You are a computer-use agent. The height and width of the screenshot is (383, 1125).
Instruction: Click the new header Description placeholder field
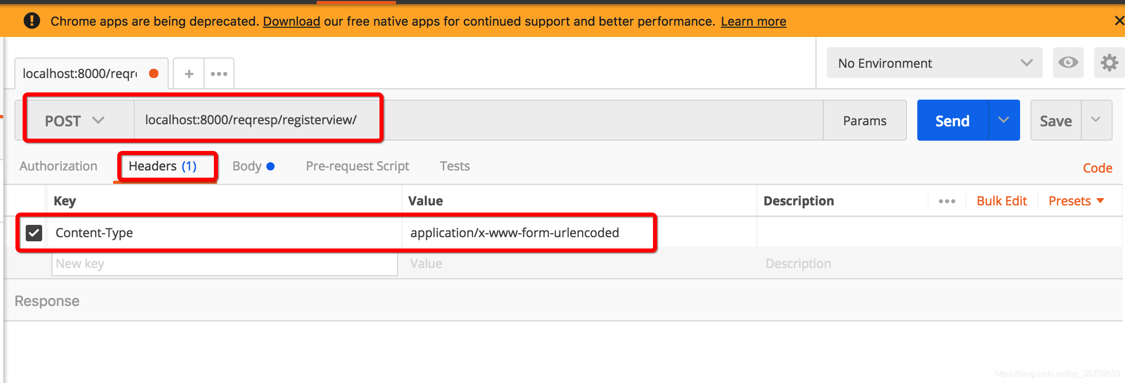click(x=940, y=264)
